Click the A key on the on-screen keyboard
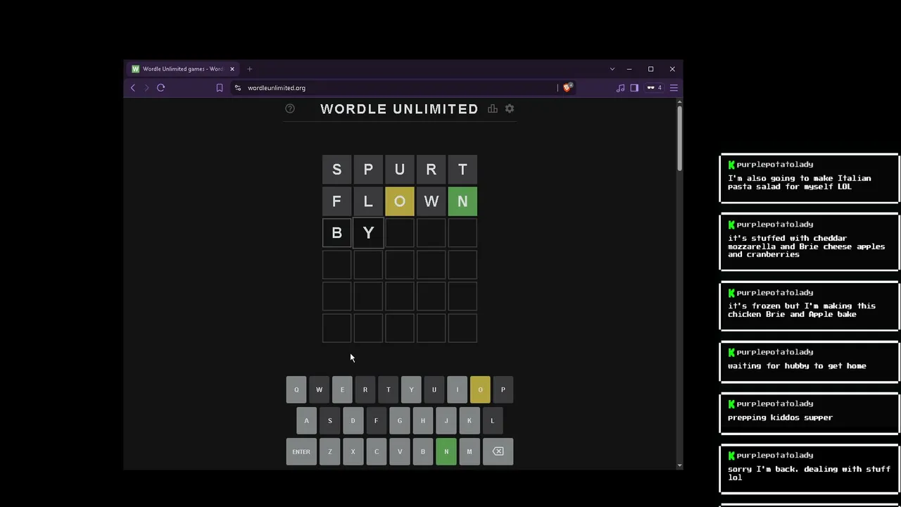Image resolution: width=901 pixels, height=507 pixels. pos(306,420)
